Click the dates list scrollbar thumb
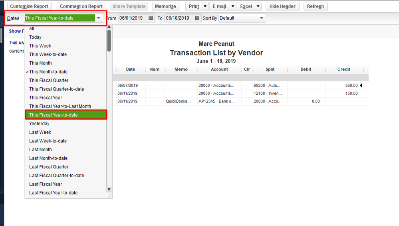The height and width of the screenshot is (226, 399). 109,40
